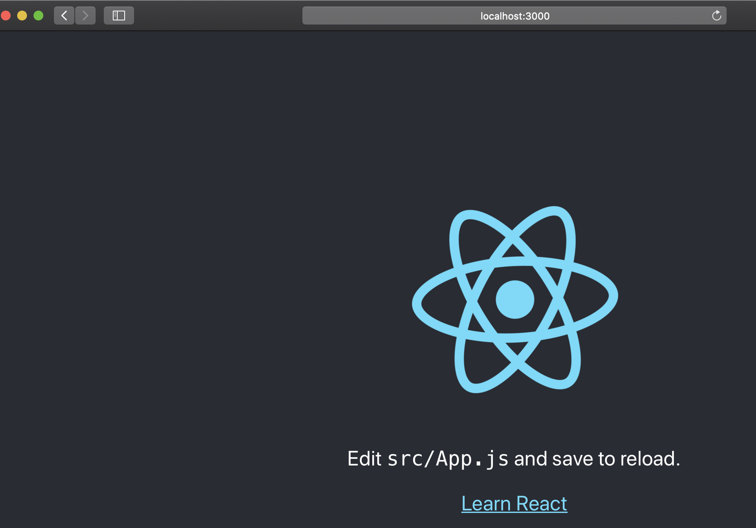Click the center nucleus of the React logo
The image size is (756, 528).
pos(514,299)
